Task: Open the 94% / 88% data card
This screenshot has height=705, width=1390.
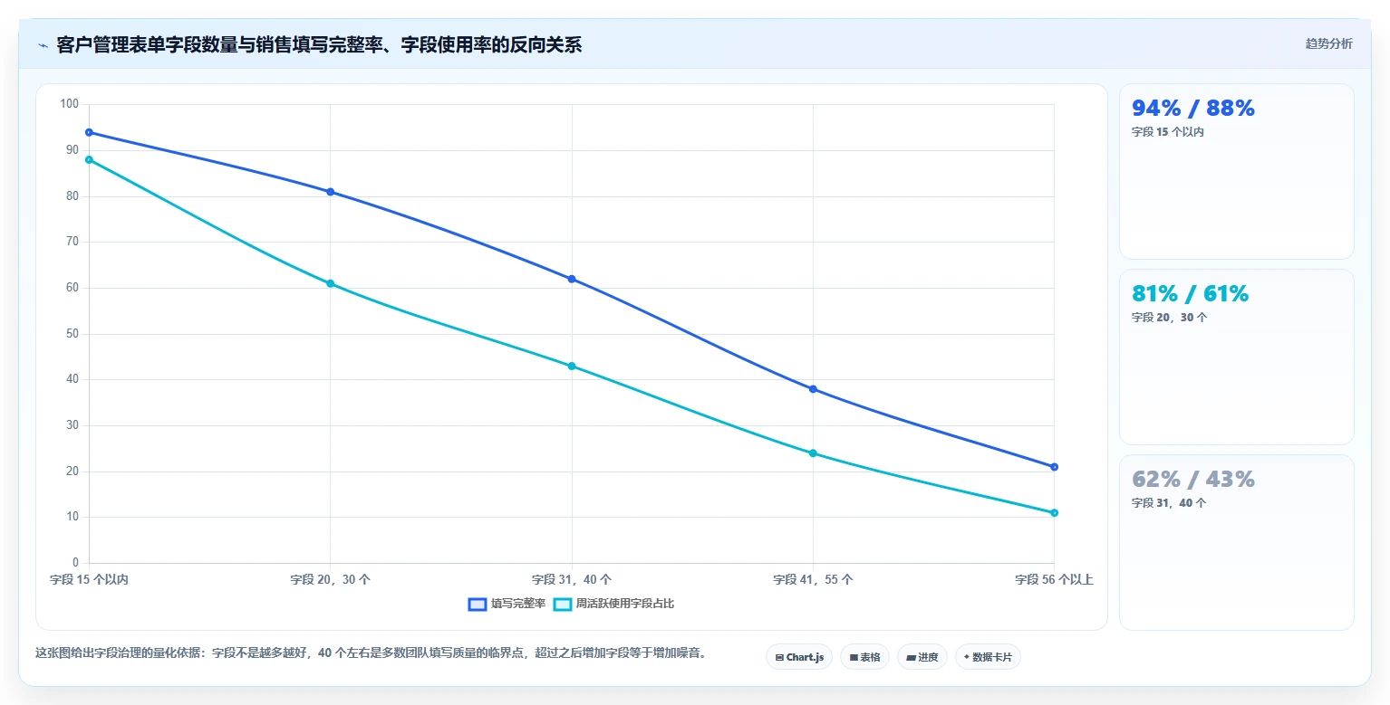Action: coord(1237,172)
